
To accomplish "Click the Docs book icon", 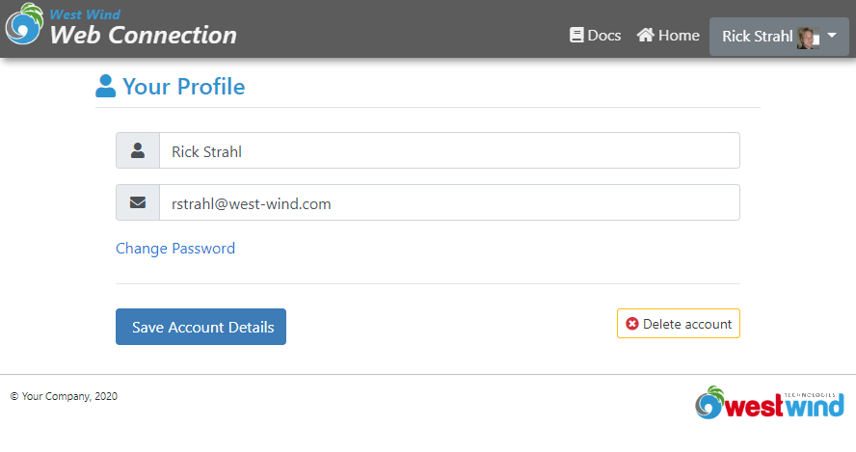I will click(x=575, y=35).
